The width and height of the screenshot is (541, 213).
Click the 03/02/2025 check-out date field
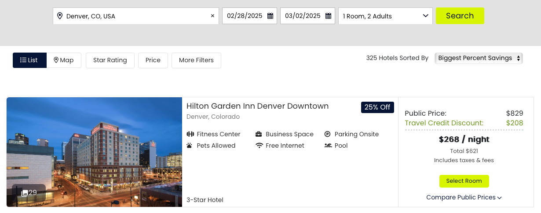coord(307,16)
